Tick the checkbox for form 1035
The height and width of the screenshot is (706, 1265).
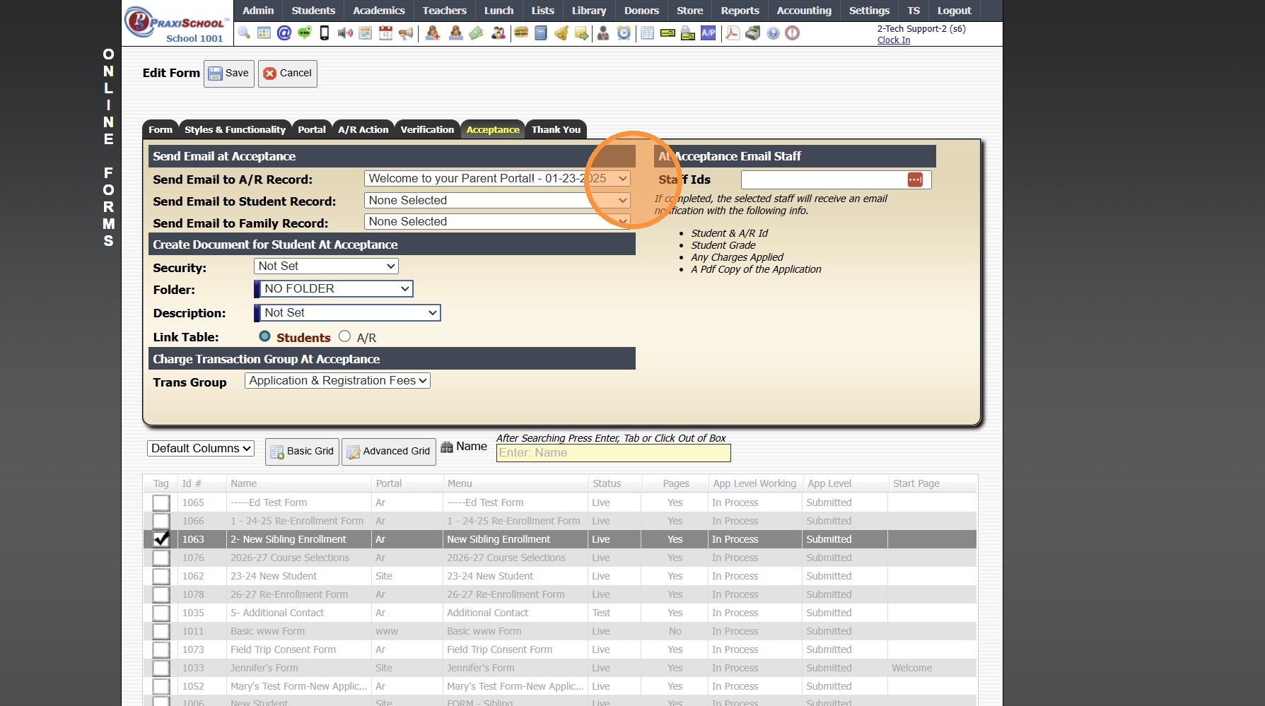point(161,613)
